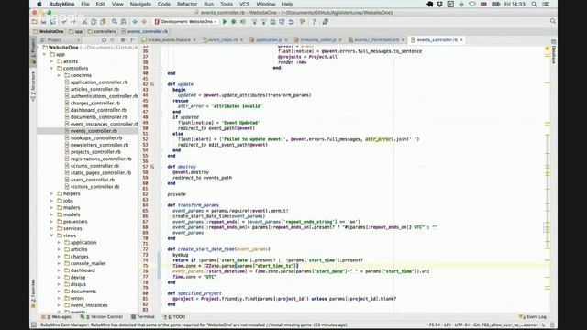The image size is (587, 330).
Task: Close the events_controller.rb editor tab
Action: 461,39
